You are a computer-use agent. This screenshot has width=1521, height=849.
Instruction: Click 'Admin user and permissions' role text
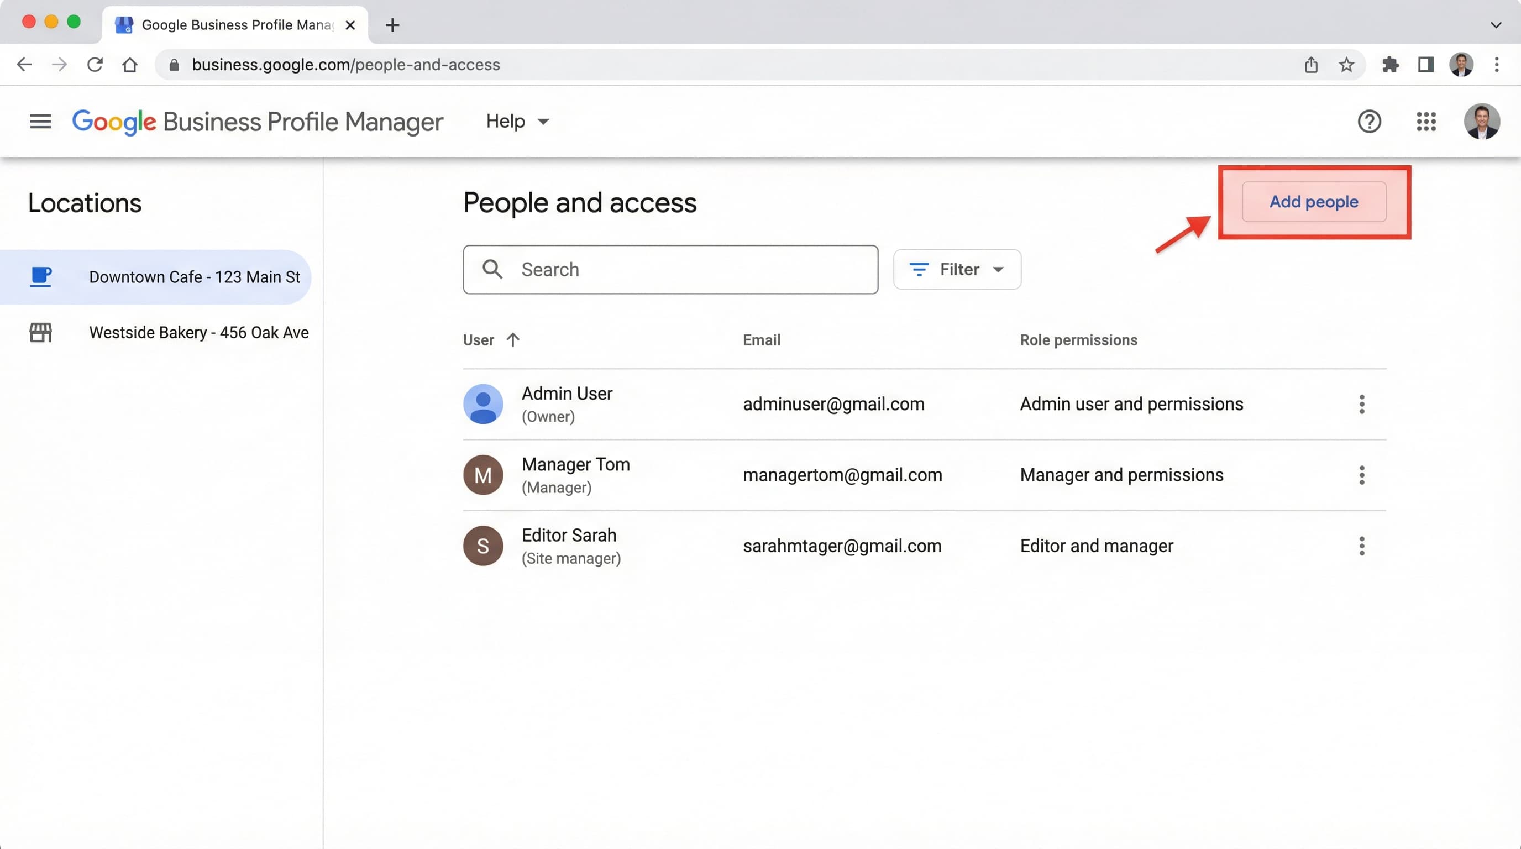point(1132,405)
